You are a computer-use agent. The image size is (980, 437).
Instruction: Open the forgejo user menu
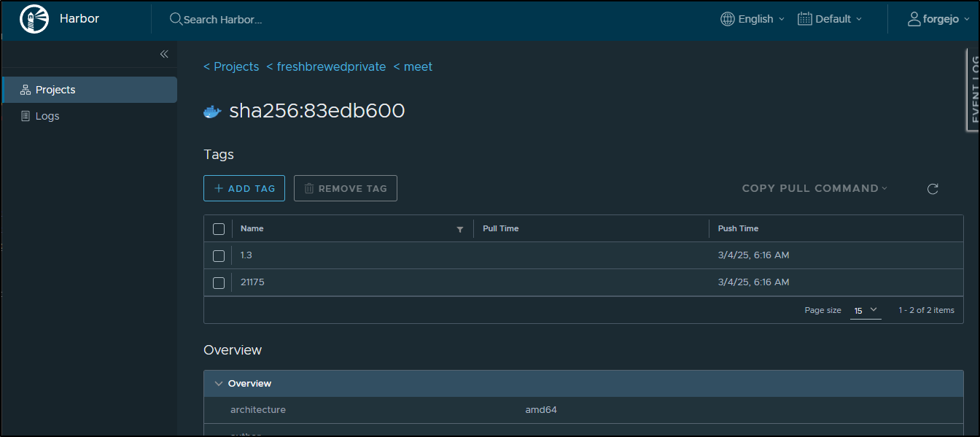point(938,19)
